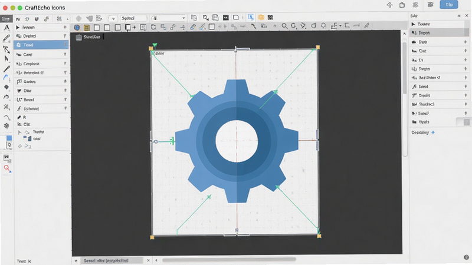Choose the blue curve tool in toolbox

click(x=5, y=78)
